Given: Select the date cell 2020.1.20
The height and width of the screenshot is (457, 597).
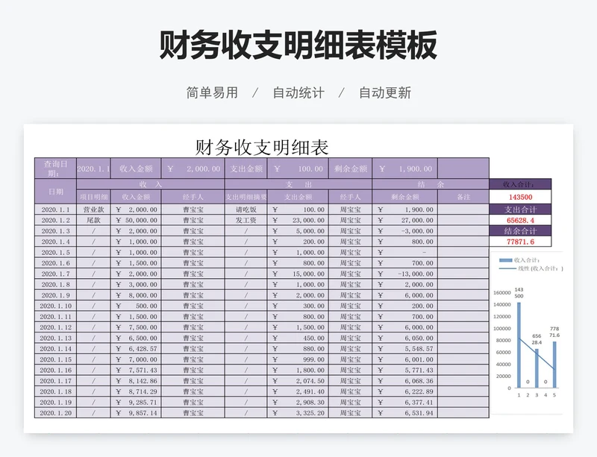Looking at the screenshot, I should pos(55,413).
